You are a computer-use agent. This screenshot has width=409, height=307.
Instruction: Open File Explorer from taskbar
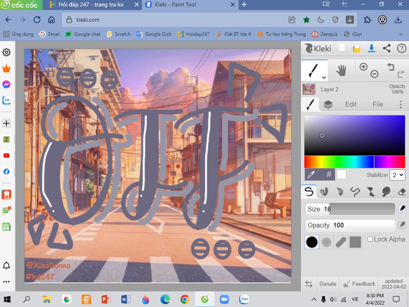click(47, 299)
